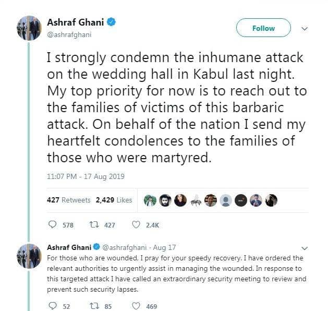Retweet the main condolence tweet
This screenshot has height=311, width=328.
(96, 225)
